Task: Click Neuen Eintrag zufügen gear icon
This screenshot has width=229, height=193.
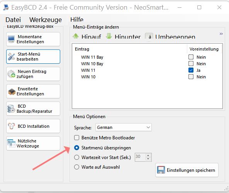Action: [x=11, y=74]
